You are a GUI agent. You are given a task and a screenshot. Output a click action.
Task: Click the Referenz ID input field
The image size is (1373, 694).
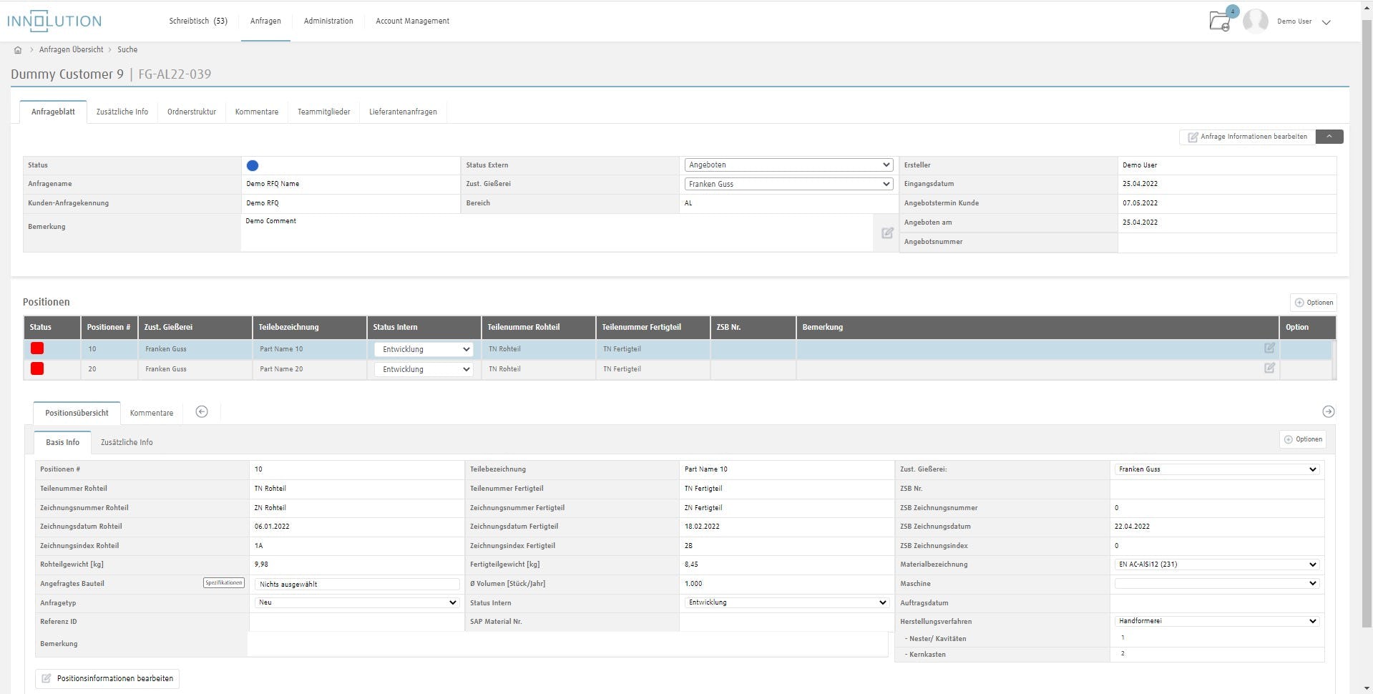tap(356, 622)
